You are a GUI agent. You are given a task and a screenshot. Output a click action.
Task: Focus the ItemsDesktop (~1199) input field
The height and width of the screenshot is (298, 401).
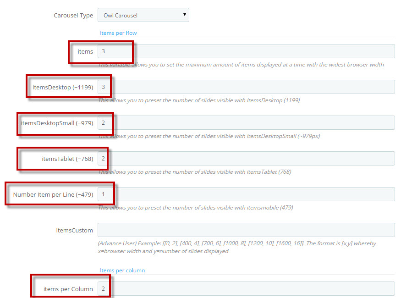point(246,87)
